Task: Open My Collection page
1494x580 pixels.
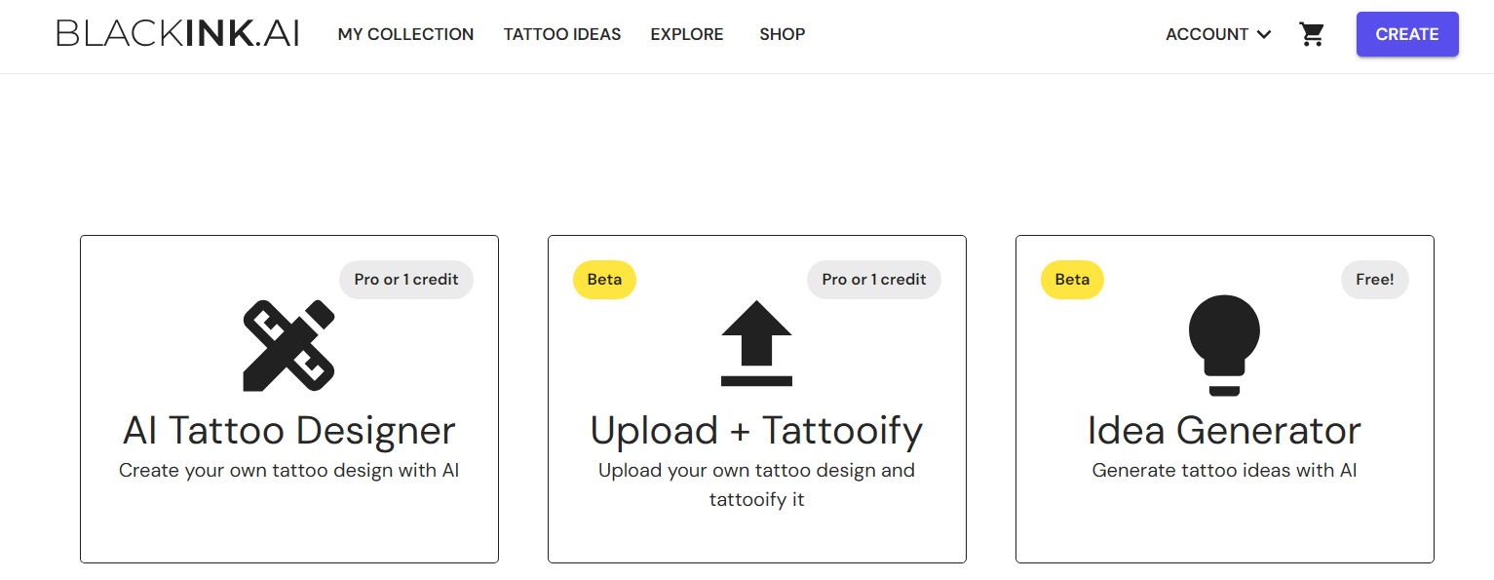Action: click(x=405, y=34)
